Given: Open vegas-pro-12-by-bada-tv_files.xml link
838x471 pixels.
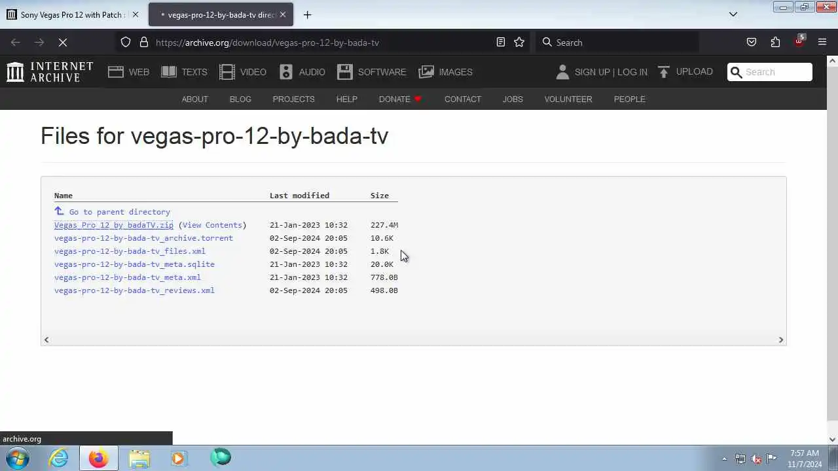Looking at the screenshot, I should click(x=130, y=251).
